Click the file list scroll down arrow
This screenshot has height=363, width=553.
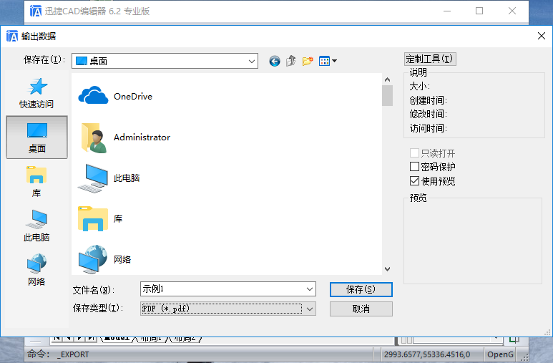point(387,269)
